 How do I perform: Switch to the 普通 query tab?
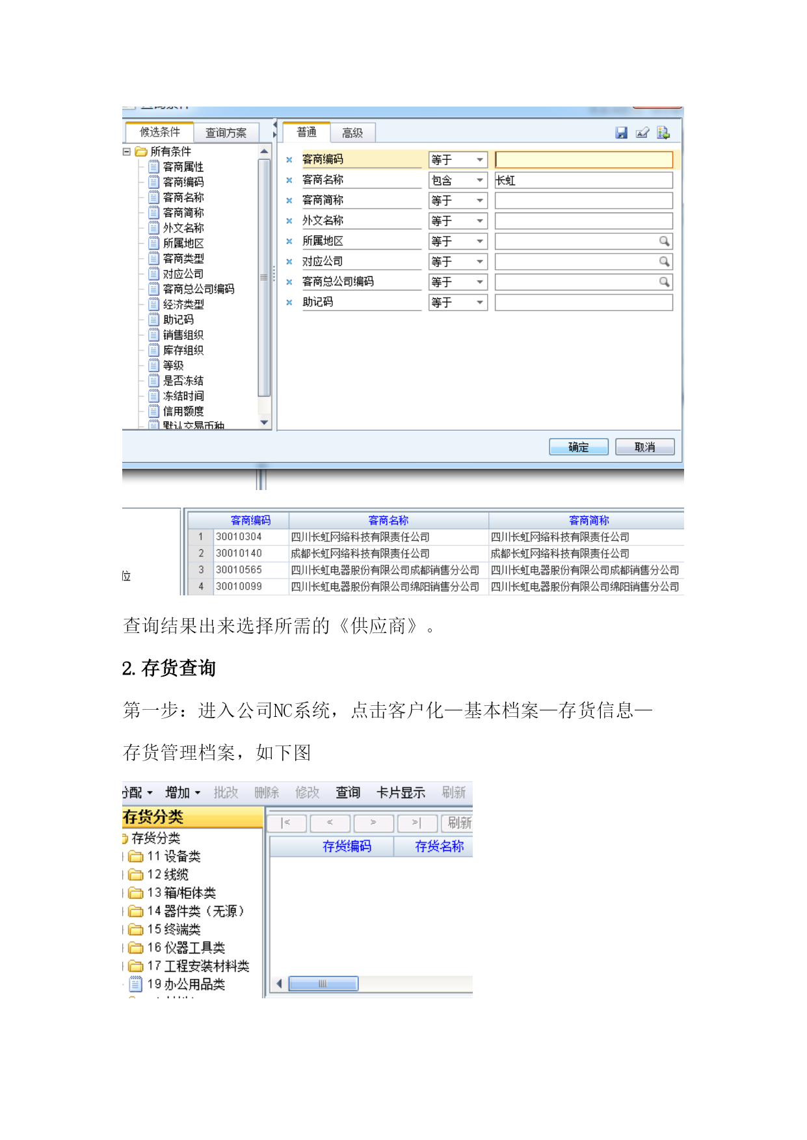pyautogui.click(x=306, y=132)
